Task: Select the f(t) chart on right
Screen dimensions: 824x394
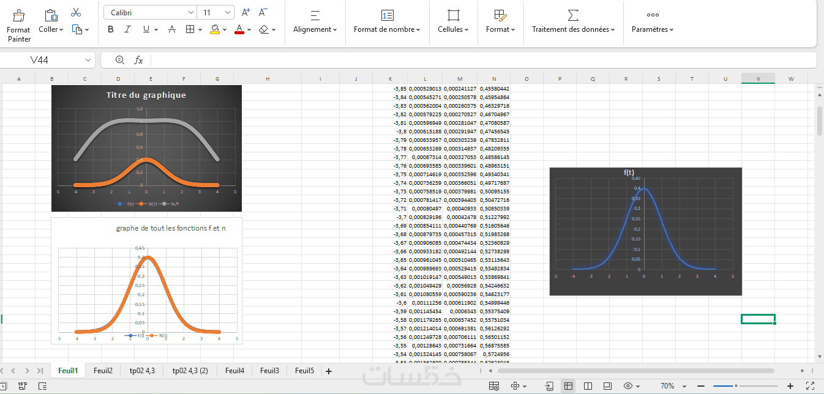Action: (645, 231)
